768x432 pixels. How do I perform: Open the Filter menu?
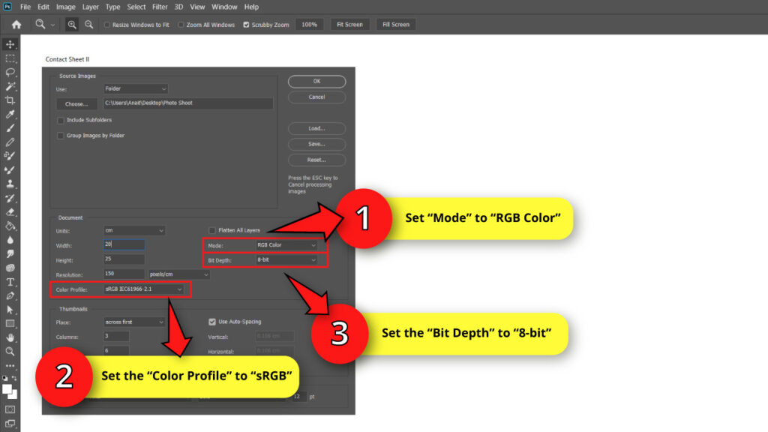click(x=161, y=7)
